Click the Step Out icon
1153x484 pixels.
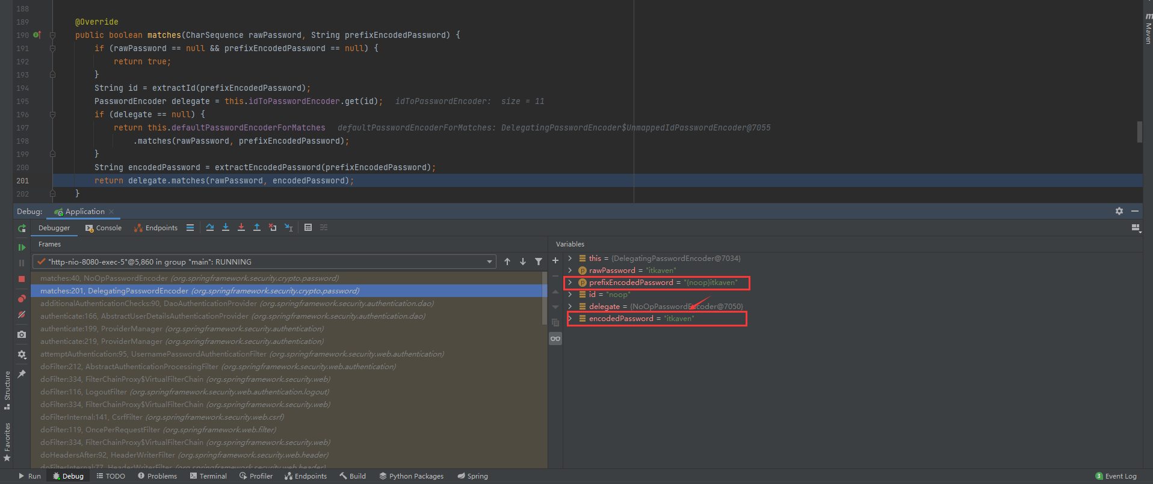pyautogui.click(x=257, y=228)
